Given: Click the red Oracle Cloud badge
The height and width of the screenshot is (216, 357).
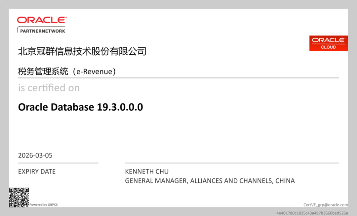Looking at the screenshot, I should tap(329, 43).
